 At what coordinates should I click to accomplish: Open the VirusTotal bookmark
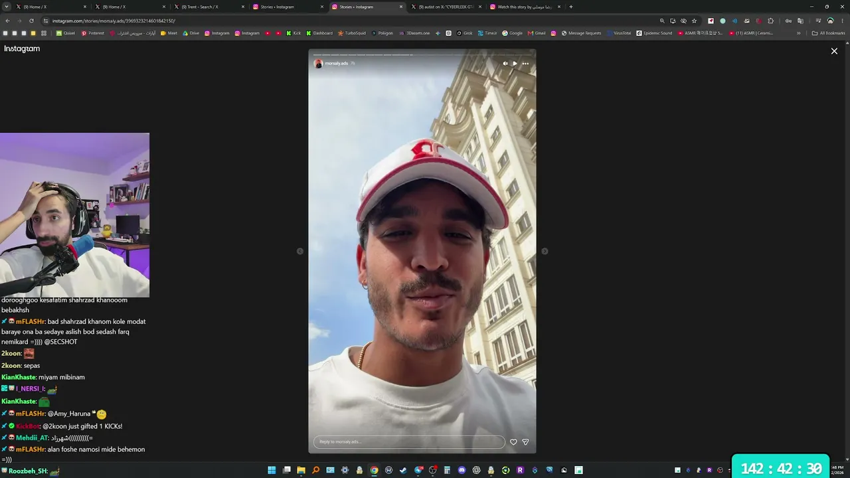(619, 33)
